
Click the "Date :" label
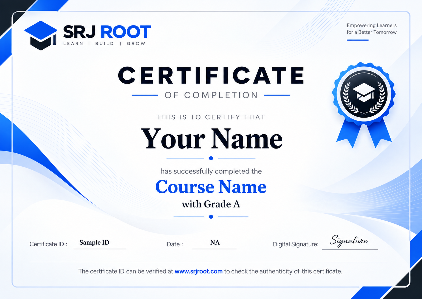(175, 244)
